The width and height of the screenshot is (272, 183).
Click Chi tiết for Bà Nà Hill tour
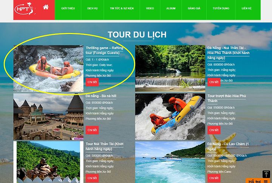click(92, 130)
